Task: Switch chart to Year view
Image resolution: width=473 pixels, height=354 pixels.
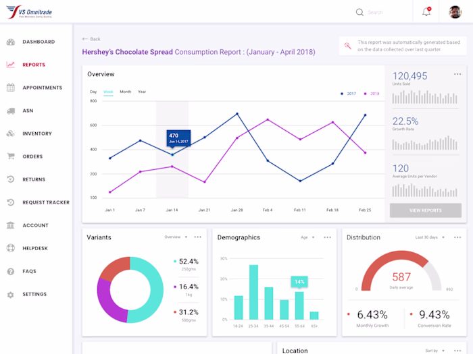Action: click(142, 92)
